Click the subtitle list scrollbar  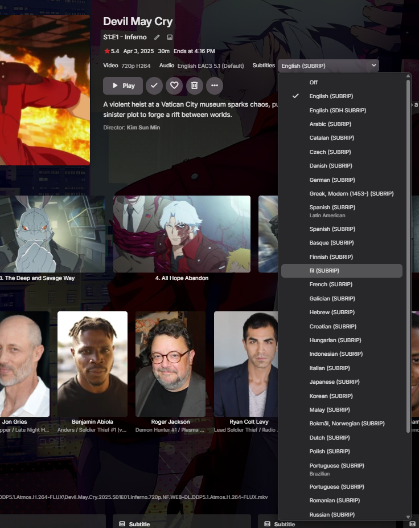point(408,256)
